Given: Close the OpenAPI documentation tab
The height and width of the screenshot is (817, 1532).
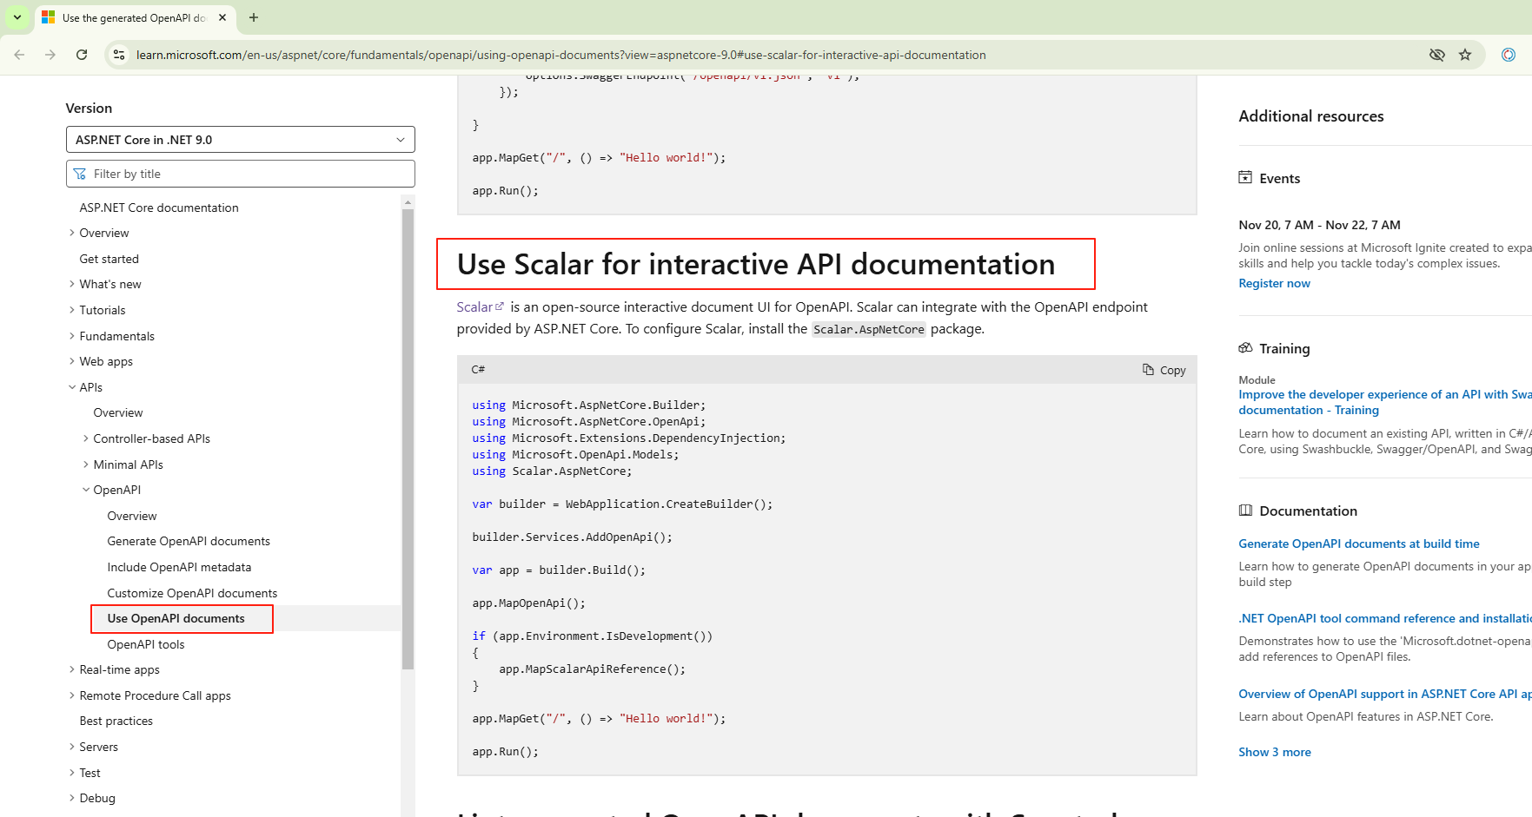Looking at the screenshot, I should click(x=222, y=17).
